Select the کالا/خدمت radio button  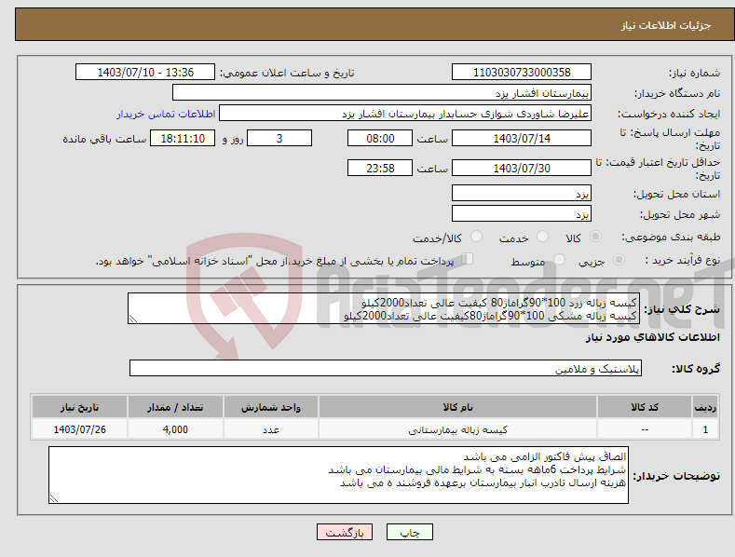[x=476, y=237]
